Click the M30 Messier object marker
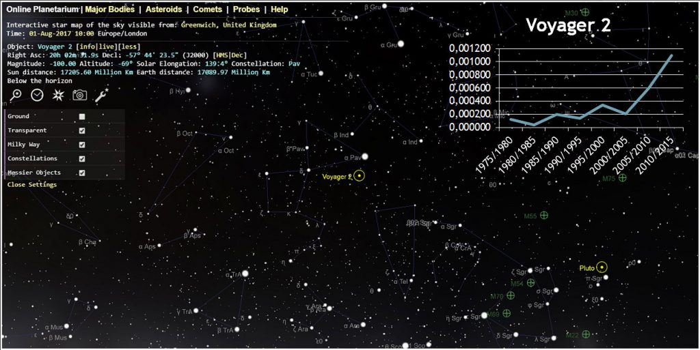This screenshot has width=700, height=350. tap(585, 12)
